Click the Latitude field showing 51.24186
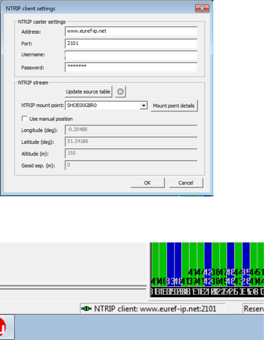Image resolution: width=264 pixels, height=340 pixels. tap(131, 141)
